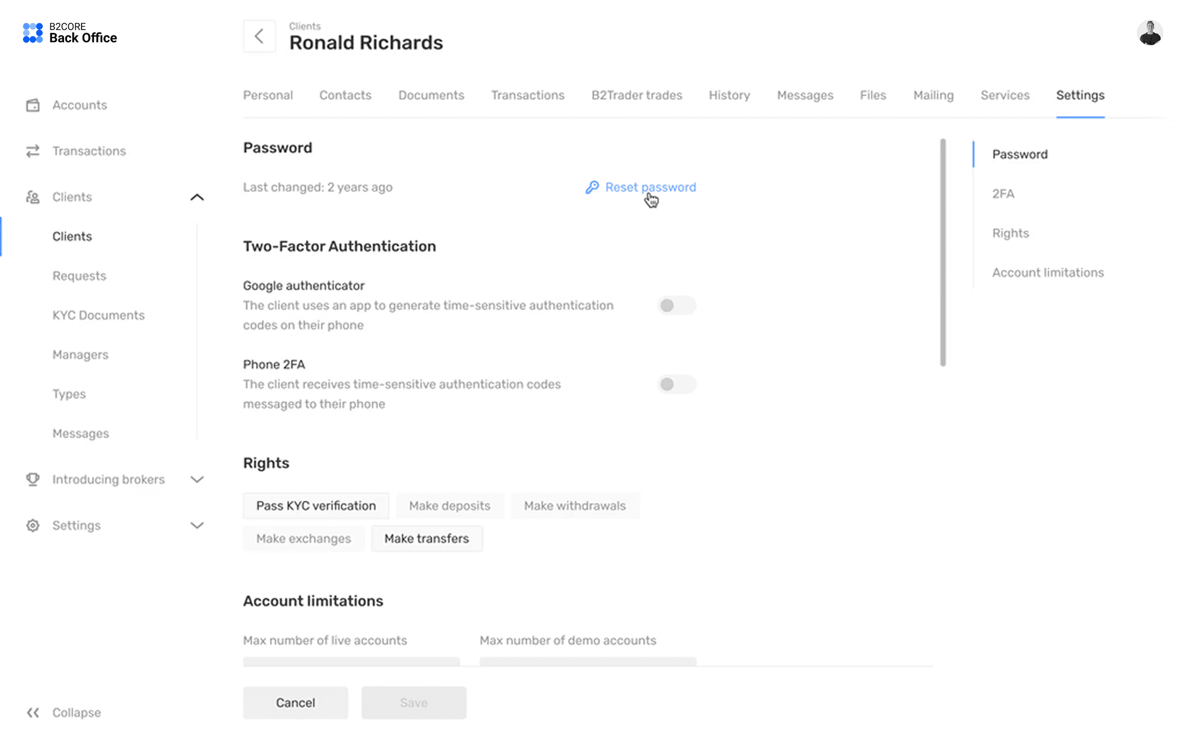Open the B2Trader trades tab

point(637,95)
